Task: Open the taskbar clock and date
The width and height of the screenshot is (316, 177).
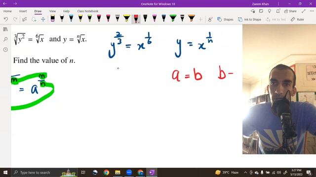Action: coord(296,173)
